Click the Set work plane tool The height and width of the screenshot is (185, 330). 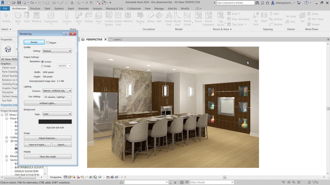[x=302, y=17]
